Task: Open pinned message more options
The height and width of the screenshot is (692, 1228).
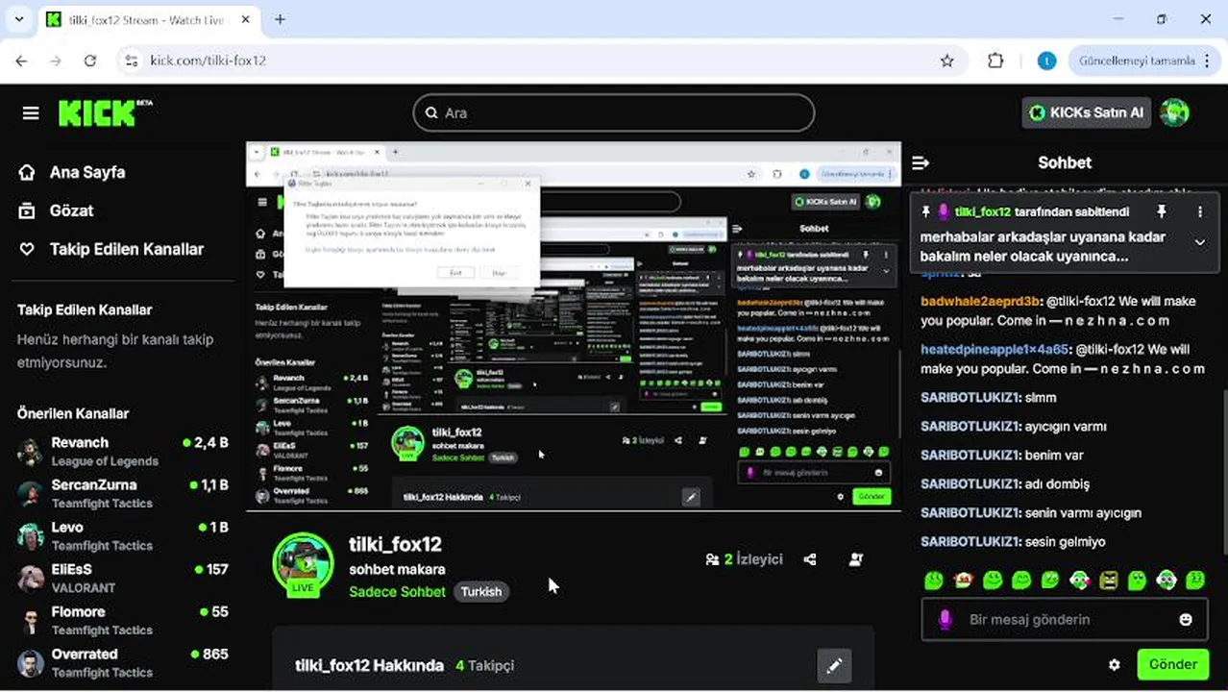Action: click(1199, 211)
